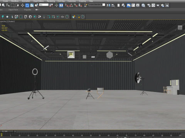Open the Modifiers menu
This screenshot has height=138, width=185.
tap(15, 1)
